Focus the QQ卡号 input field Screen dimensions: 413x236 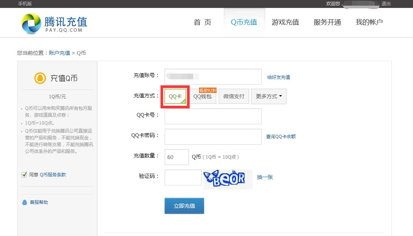pos(213,116)
